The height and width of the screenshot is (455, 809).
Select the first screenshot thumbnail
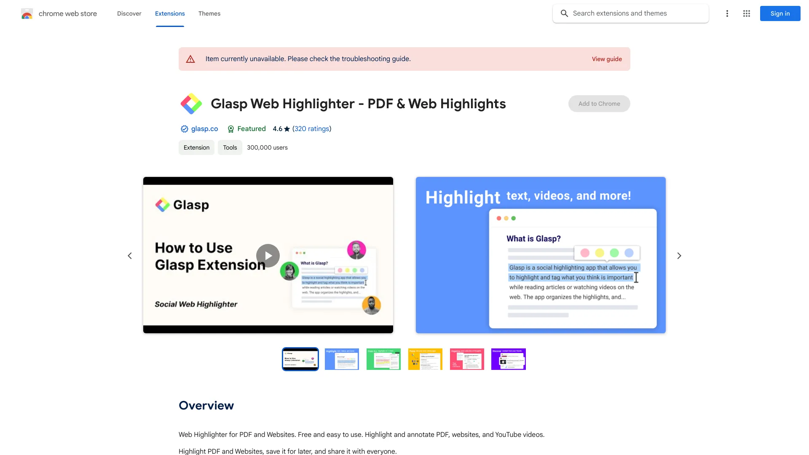click(x=300, y=359)
